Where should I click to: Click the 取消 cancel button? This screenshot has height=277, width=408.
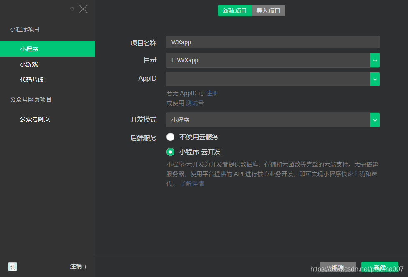(x=338, y=268)
